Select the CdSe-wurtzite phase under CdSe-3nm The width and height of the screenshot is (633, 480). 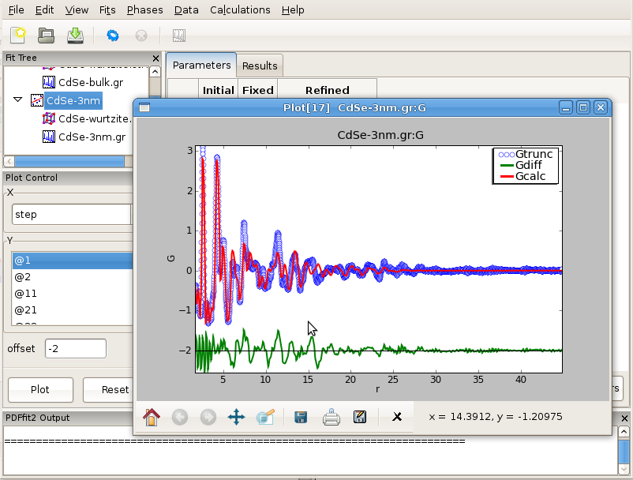pos(96,118)
